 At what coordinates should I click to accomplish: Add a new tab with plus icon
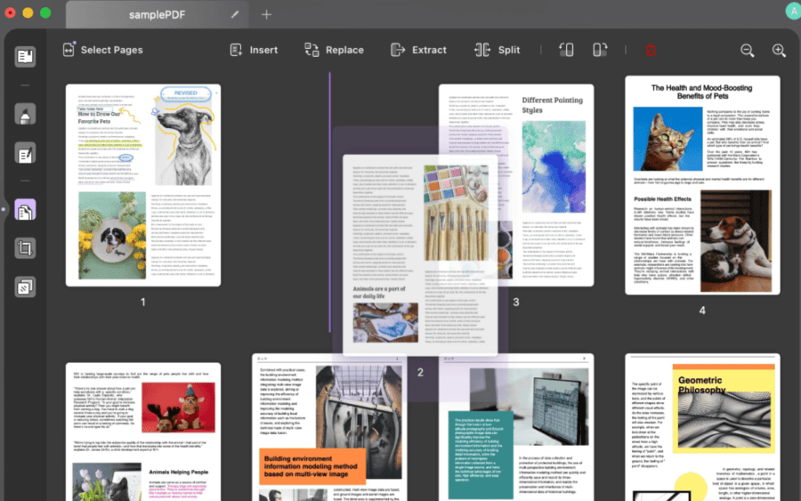(266, 14)
